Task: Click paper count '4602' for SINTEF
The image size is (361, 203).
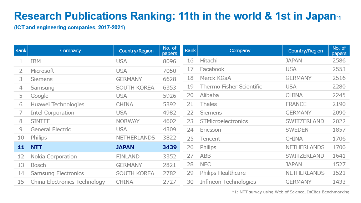Action: pyautogui.click(x=169, y=121)
